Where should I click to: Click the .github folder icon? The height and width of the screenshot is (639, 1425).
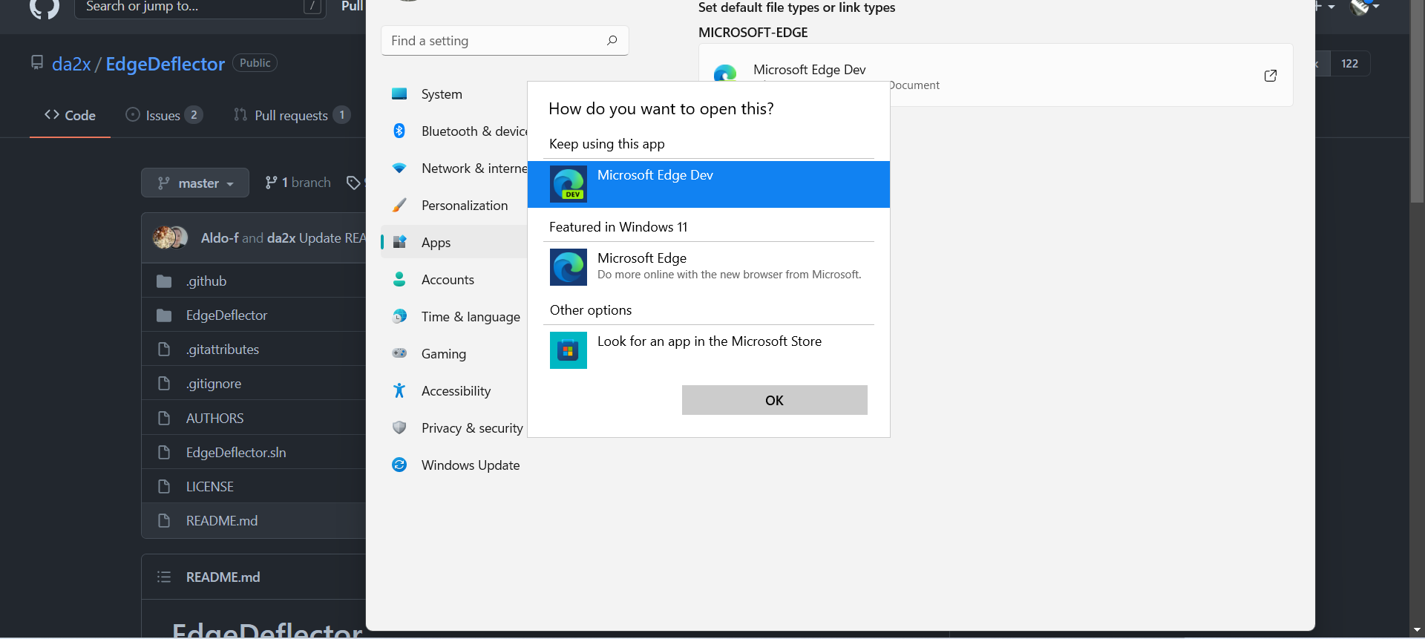coord(164,281)
